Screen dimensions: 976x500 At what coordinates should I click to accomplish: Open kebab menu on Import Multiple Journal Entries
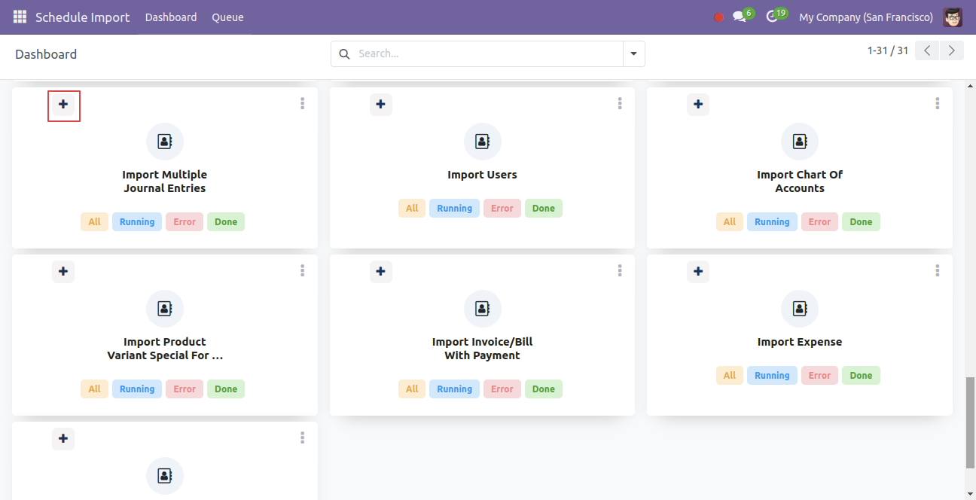click(302, 104)
